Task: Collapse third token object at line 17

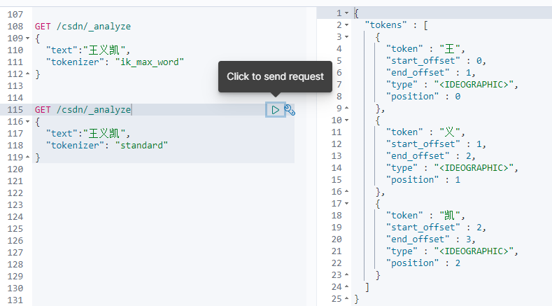Action: pyautogui.click(x=346, y=203)
